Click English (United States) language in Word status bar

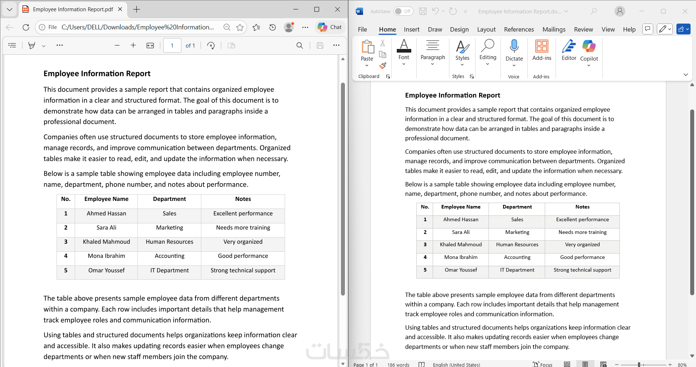[456, 364]
